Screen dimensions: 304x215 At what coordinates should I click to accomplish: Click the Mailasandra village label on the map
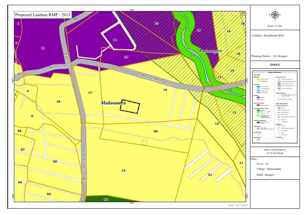coord(113,103)
